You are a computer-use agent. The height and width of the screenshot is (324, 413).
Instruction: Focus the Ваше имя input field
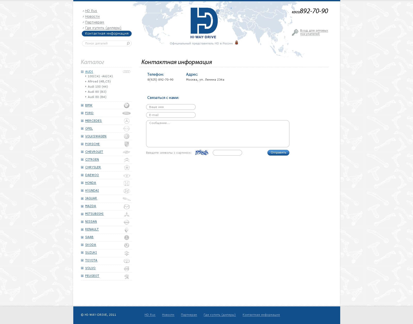[171, 107]
